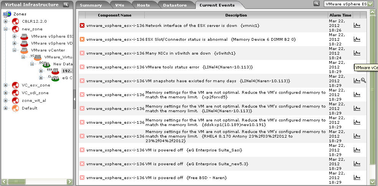Expand the zone_wit_al node
Image resolution: width=378 pixels, height=186 pixels.
pyautogui.click(x=5, y=100)
